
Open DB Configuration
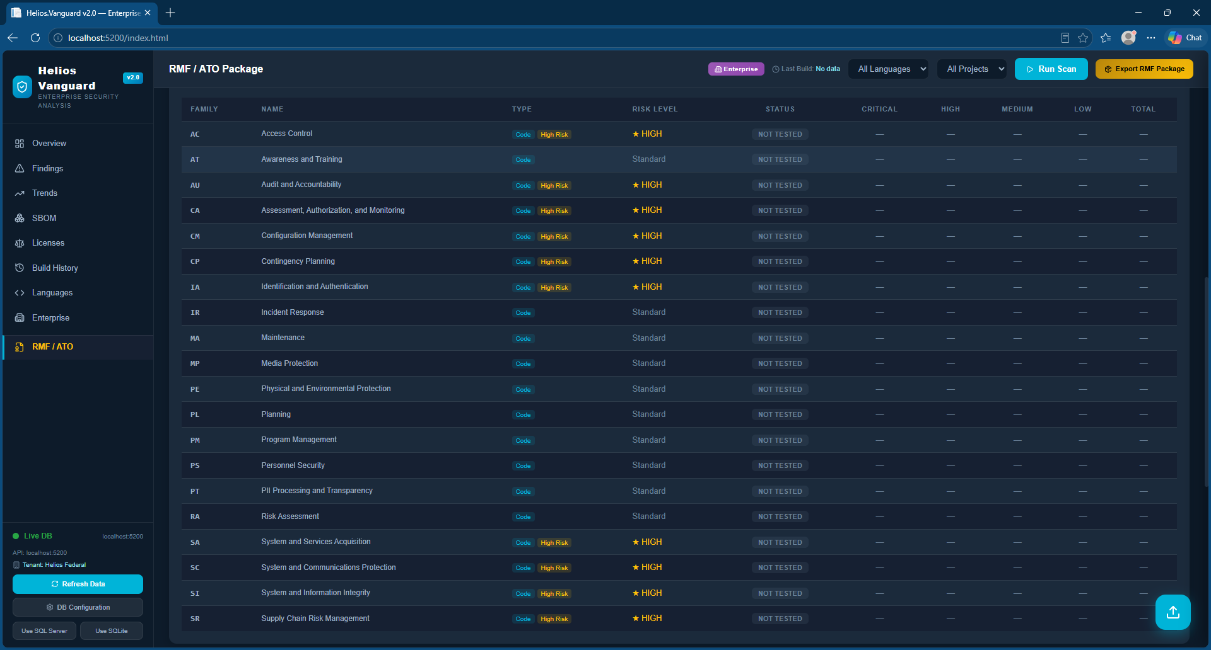click(x=78, y=608)
